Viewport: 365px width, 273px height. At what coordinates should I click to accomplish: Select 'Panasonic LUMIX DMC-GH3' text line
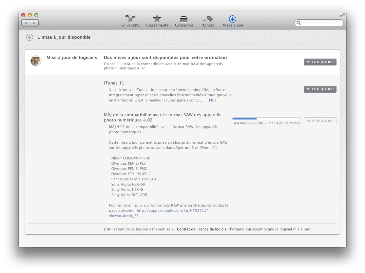click(135, 179)
